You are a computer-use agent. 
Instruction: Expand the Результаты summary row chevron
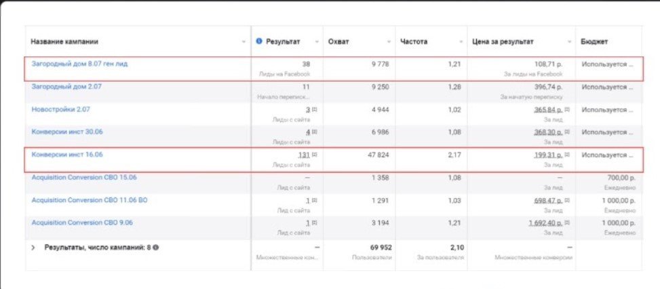click(x=33, y=248)
